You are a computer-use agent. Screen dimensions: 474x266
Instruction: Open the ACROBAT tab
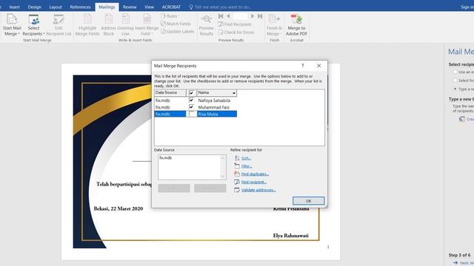point(171,7)
